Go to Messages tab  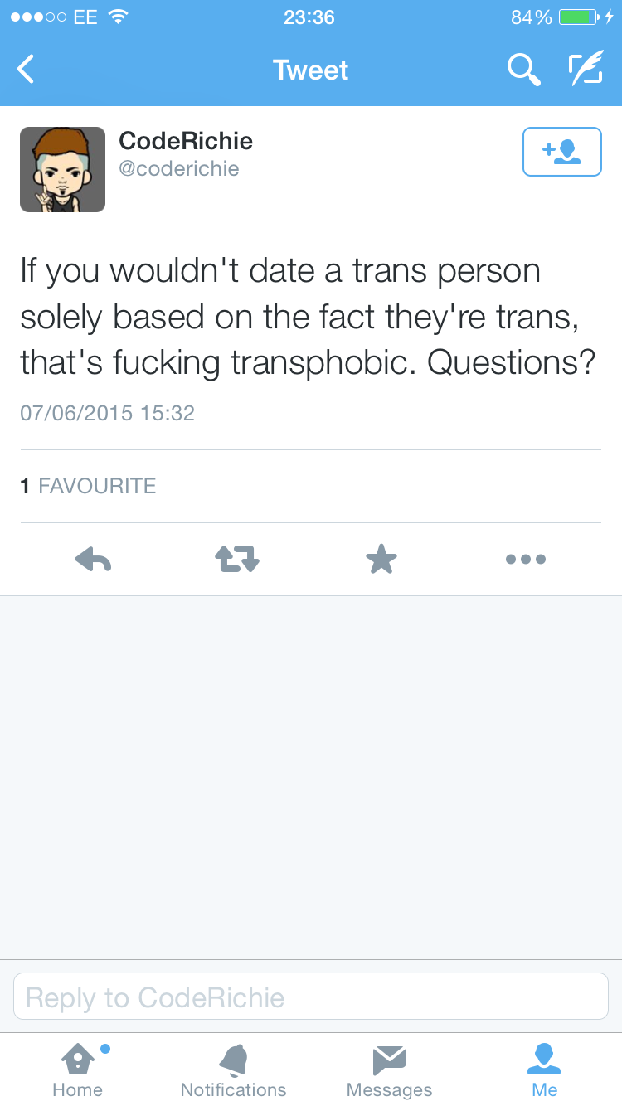click(389, 1070)
